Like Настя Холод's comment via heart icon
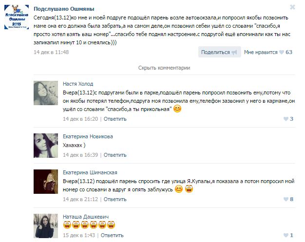The image size is (305, 242). [x=286, y=119]
